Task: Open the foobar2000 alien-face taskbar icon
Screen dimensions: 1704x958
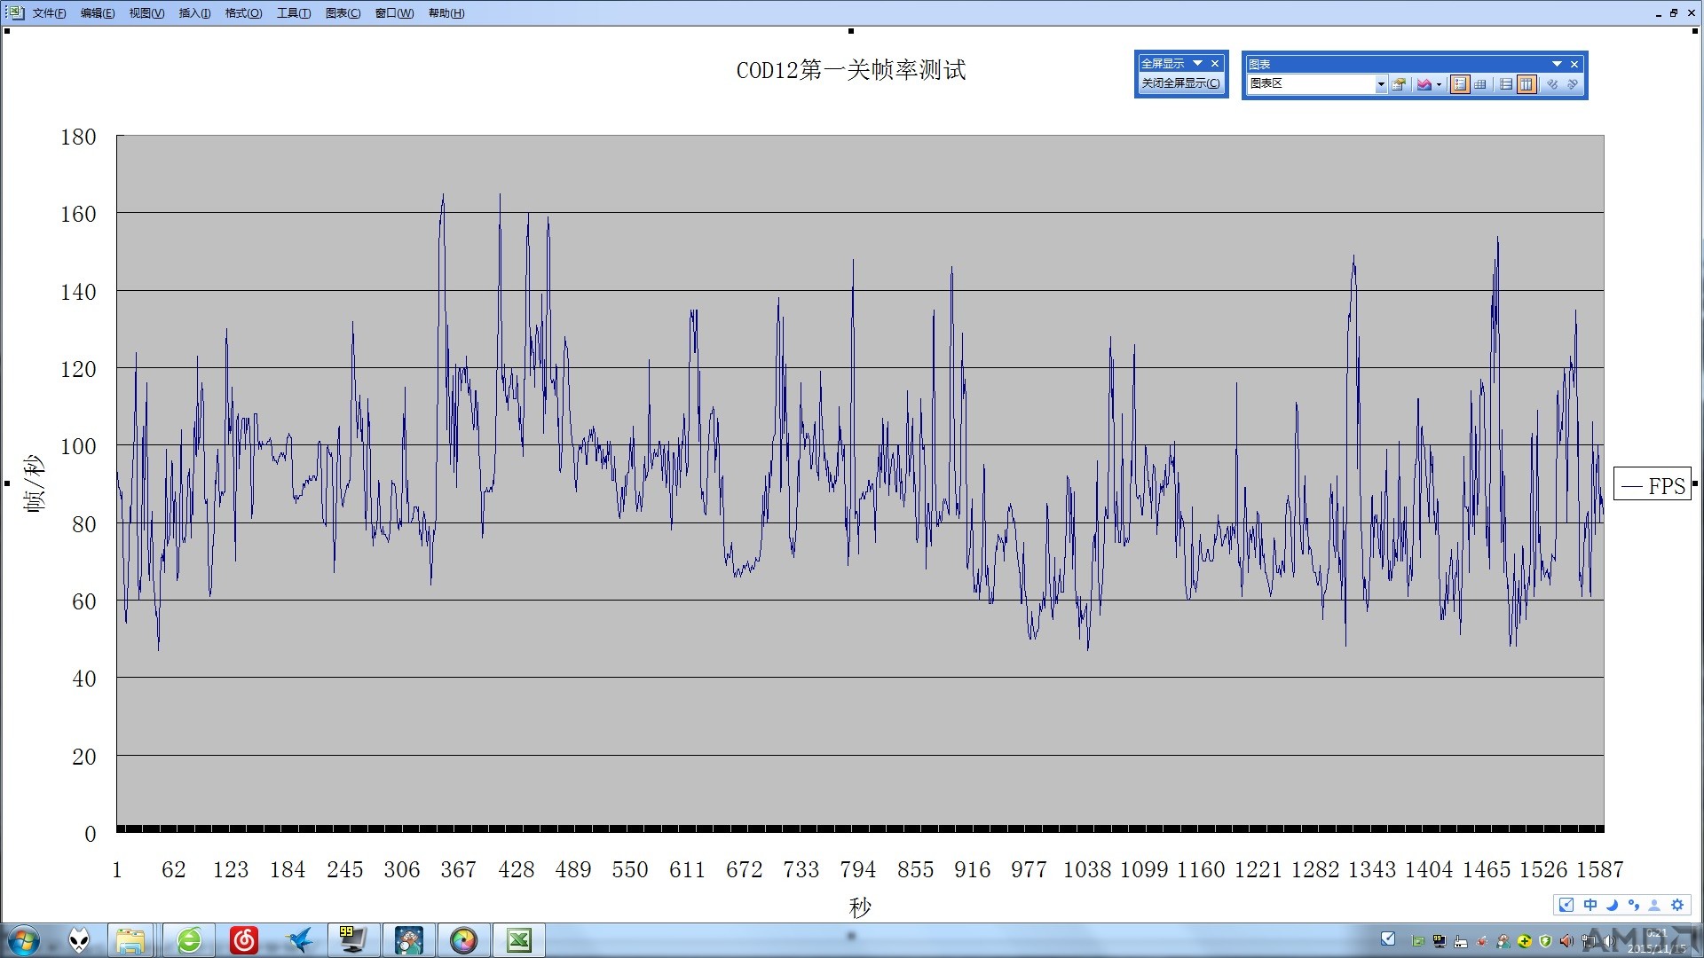Action: point(79,940)
